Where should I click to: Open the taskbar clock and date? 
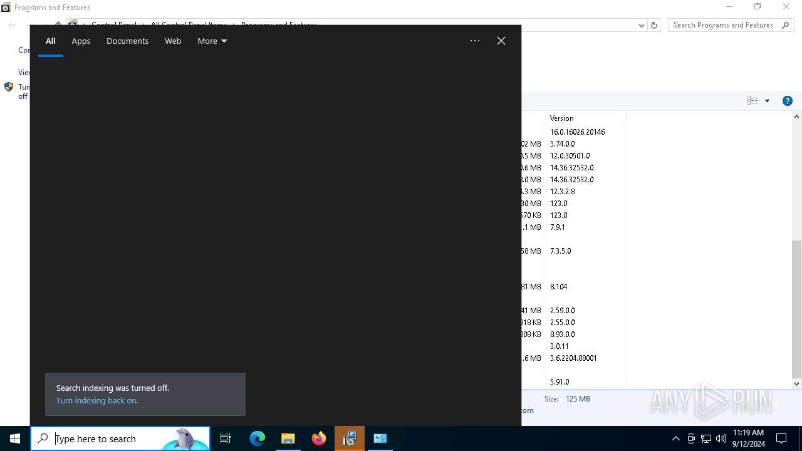point(749,438)
